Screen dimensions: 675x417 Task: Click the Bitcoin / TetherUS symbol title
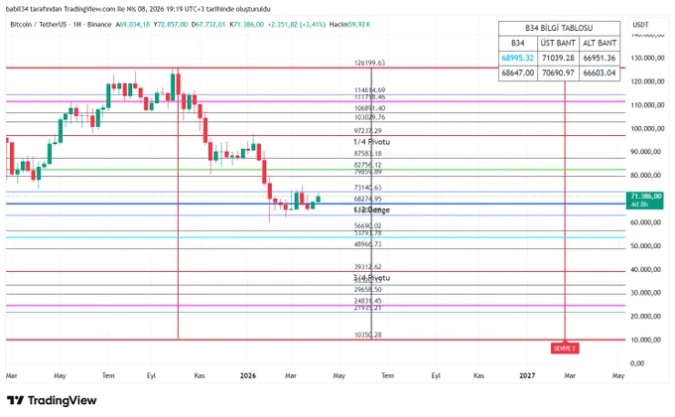point(61,25)
